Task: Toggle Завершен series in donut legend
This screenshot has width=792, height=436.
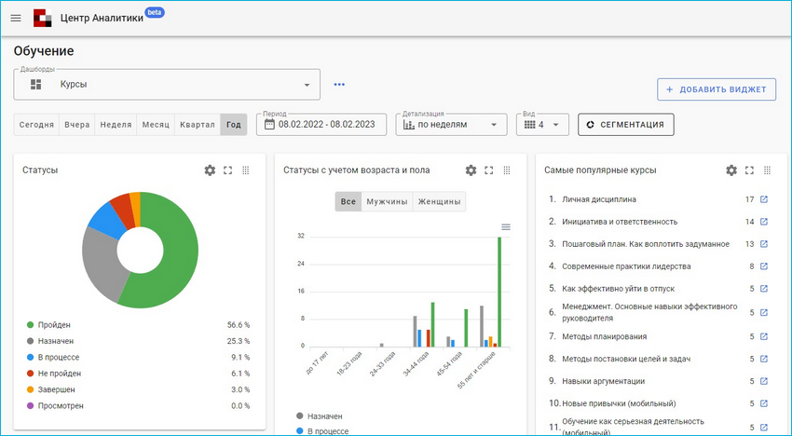Action: coord(50,389)
